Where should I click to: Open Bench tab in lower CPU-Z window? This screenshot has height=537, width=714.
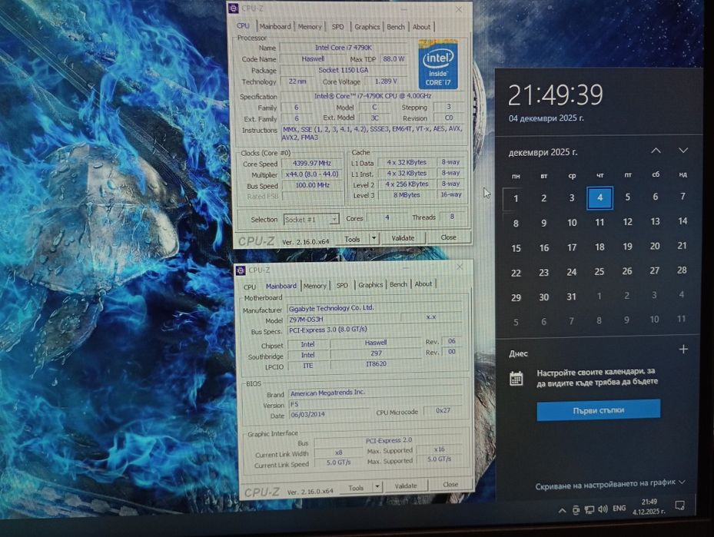click(398, 284)
